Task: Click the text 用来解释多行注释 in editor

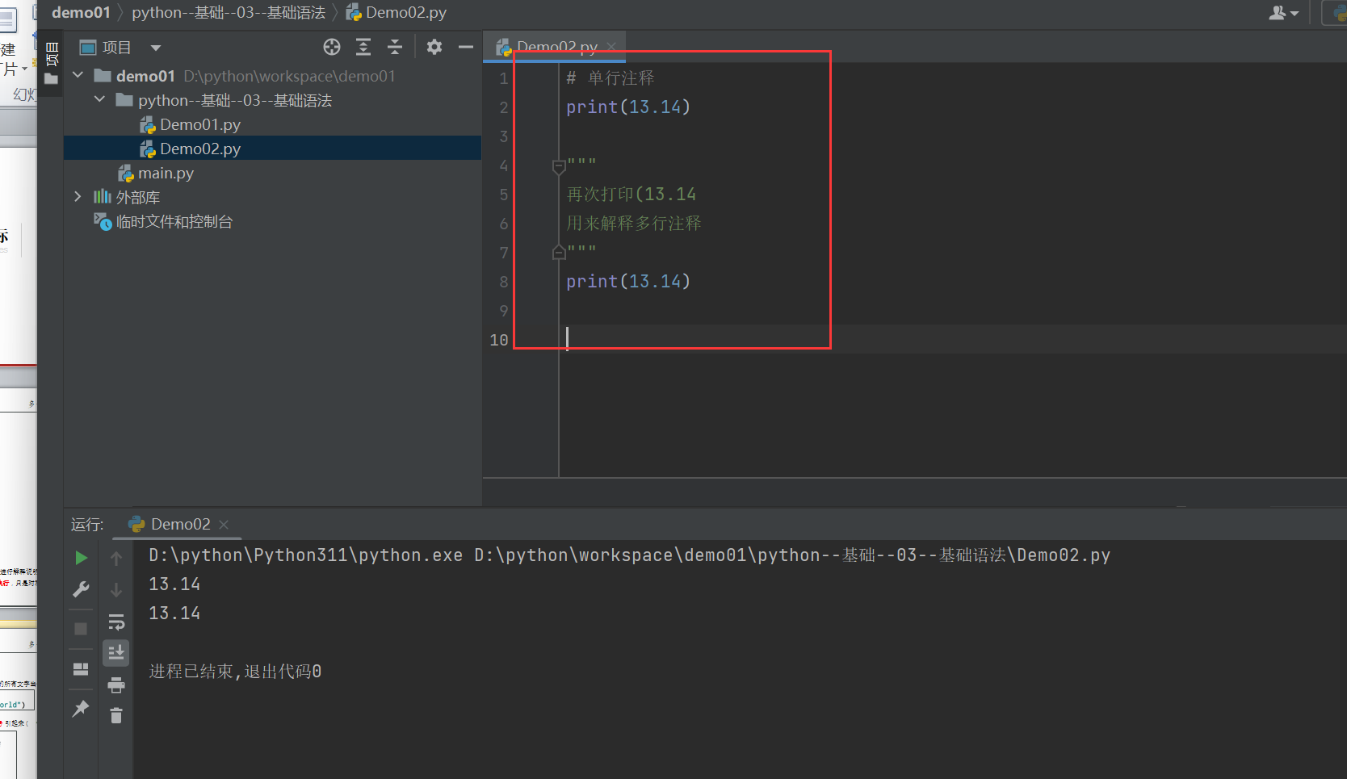Action: click(x=634, y=223)
